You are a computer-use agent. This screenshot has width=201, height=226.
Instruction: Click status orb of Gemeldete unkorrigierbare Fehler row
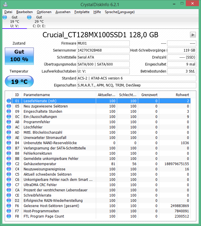pyautogui.click(x=9, y=158)
